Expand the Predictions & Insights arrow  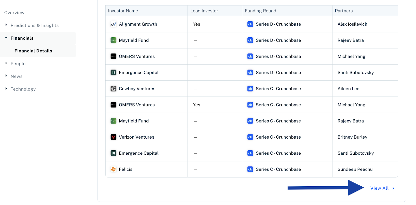(x=6, y=25)
